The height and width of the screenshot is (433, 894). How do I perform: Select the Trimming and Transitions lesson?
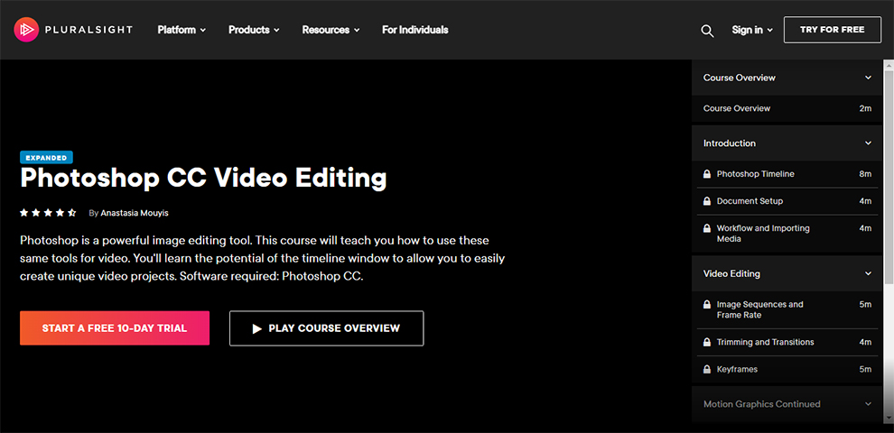point(787,343)
